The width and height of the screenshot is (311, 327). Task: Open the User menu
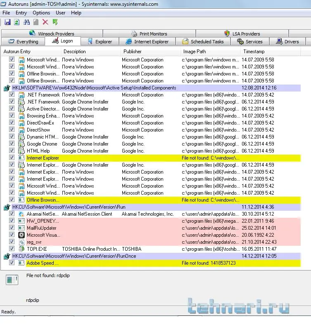61,13
